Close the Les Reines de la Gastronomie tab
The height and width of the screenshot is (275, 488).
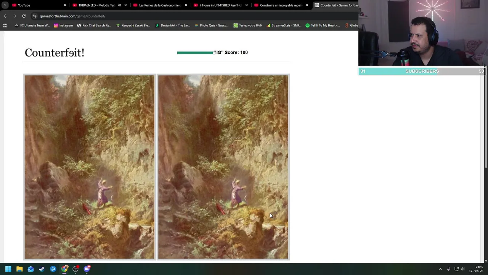(x=186, y=5)
